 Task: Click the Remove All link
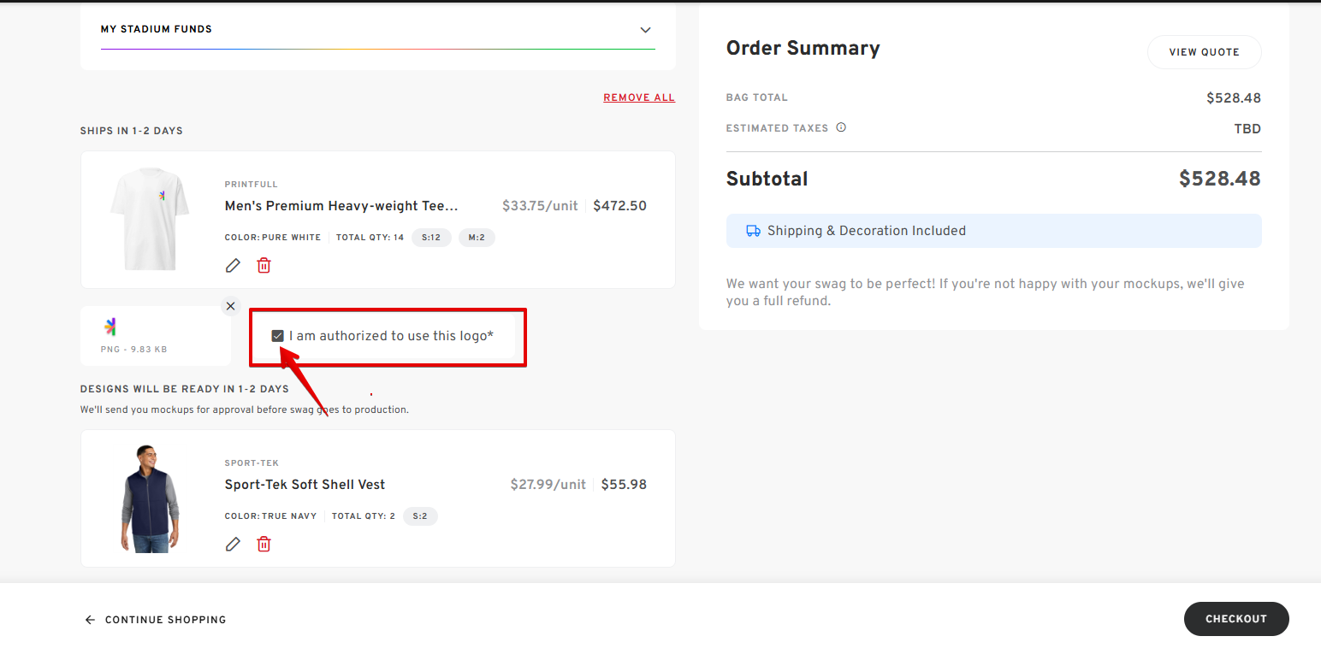coord(639,97)
